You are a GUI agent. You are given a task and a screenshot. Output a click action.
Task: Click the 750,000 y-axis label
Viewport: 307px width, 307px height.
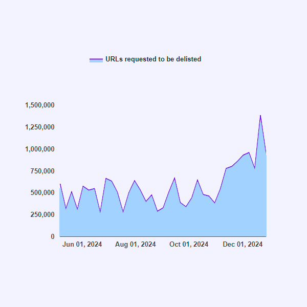click(x=43, y=171)
